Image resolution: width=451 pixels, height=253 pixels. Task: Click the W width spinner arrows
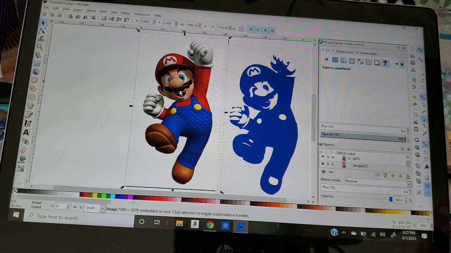(200, 26)
